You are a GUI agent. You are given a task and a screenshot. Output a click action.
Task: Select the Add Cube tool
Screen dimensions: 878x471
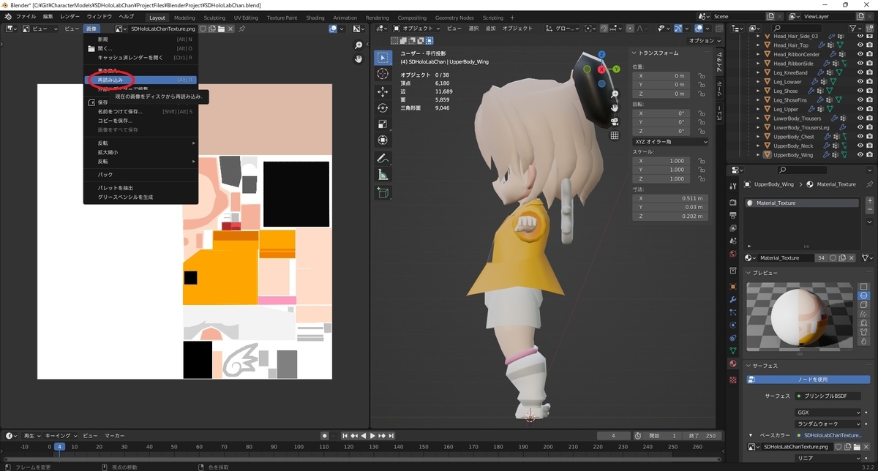click(383, 193)
